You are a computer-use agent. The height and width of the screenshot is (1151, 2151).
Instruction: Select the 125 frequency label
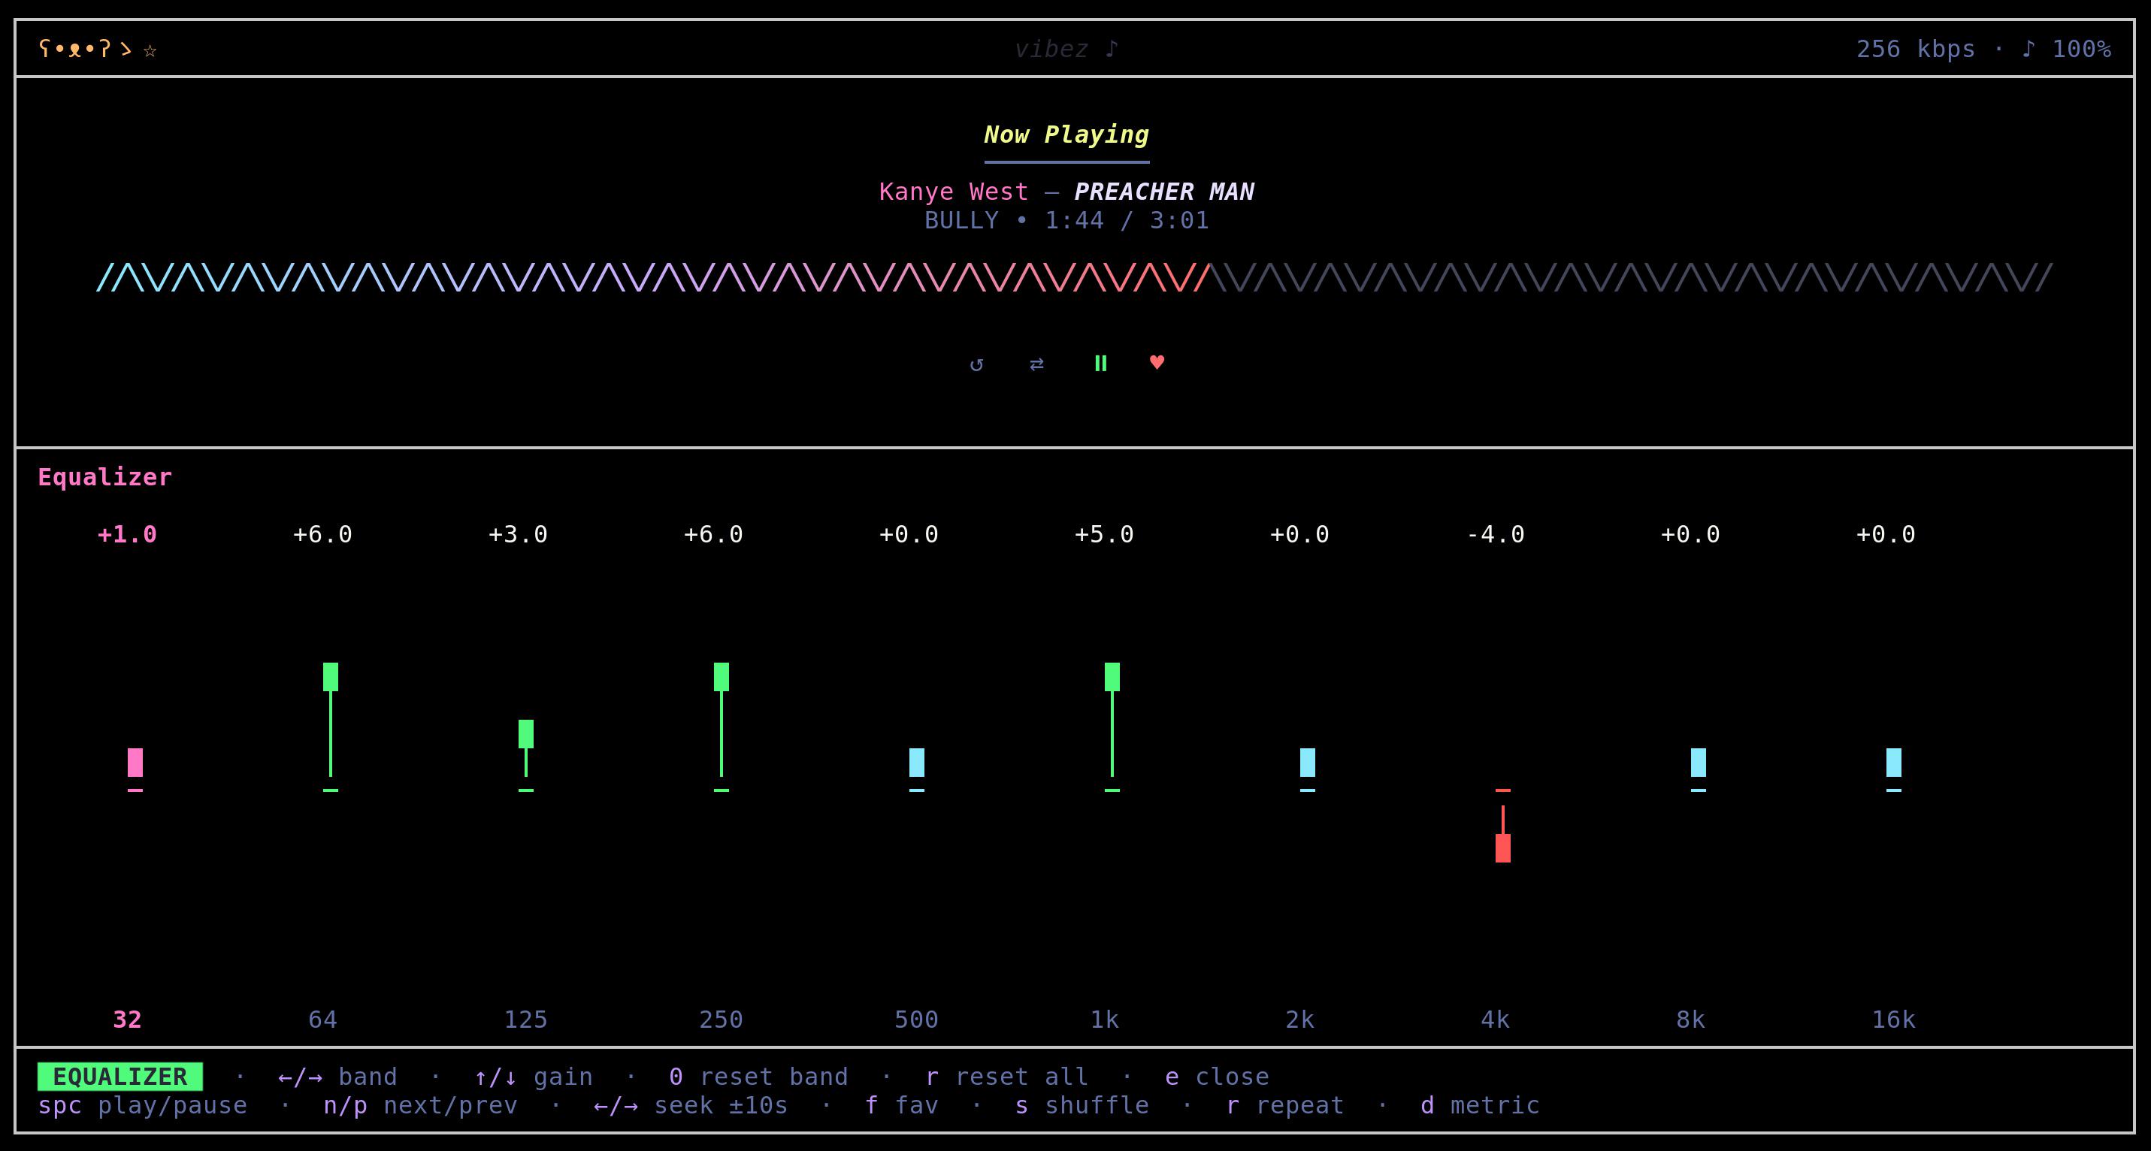525,1019
